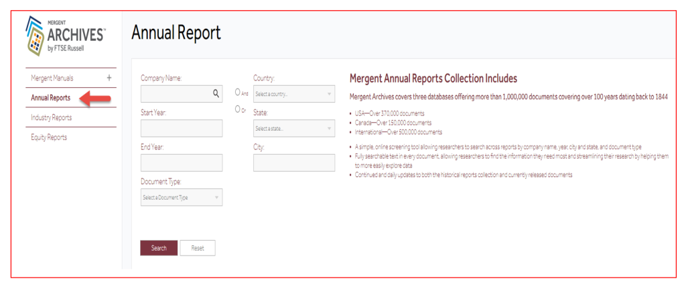This screenshot has width=686, height=289.
Task: Click the magnifier icon in Company Name field
Action: [x=216, y=93]
